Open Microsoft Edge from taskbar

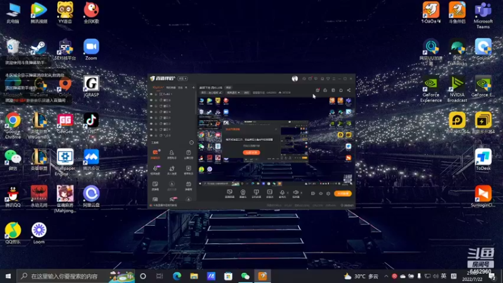(x=177, y=276)
